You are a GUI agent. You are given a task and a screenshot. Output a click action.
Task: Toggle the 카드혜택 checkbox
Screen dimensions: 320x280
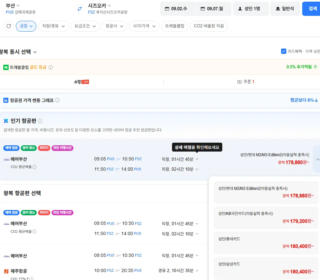click(x=283, y=51)
